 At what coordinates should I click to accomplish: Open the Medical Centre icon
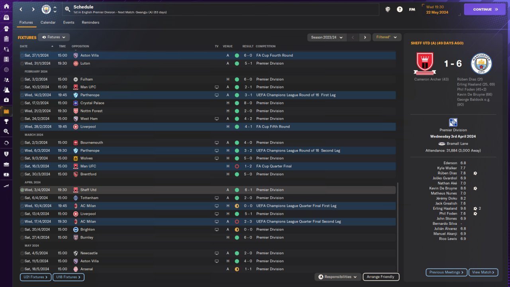(6, 100)
